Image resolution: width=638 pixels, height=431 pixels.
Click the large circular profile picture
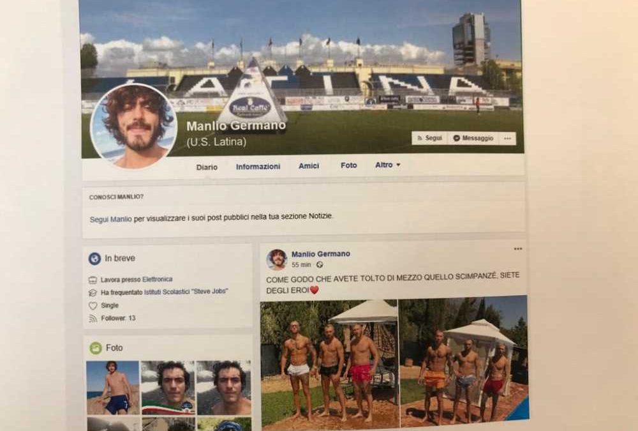coord(133,126)
